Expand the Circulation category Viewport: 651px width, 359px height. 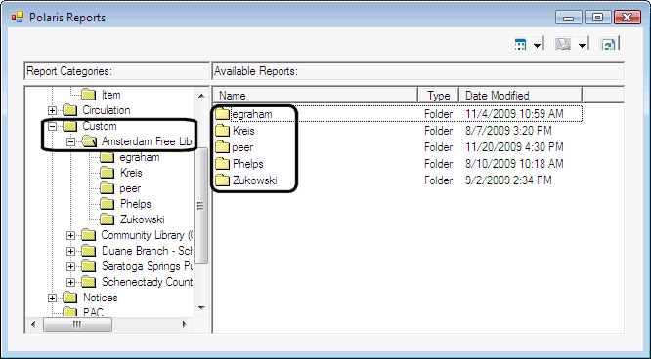[x=53, y=110]
